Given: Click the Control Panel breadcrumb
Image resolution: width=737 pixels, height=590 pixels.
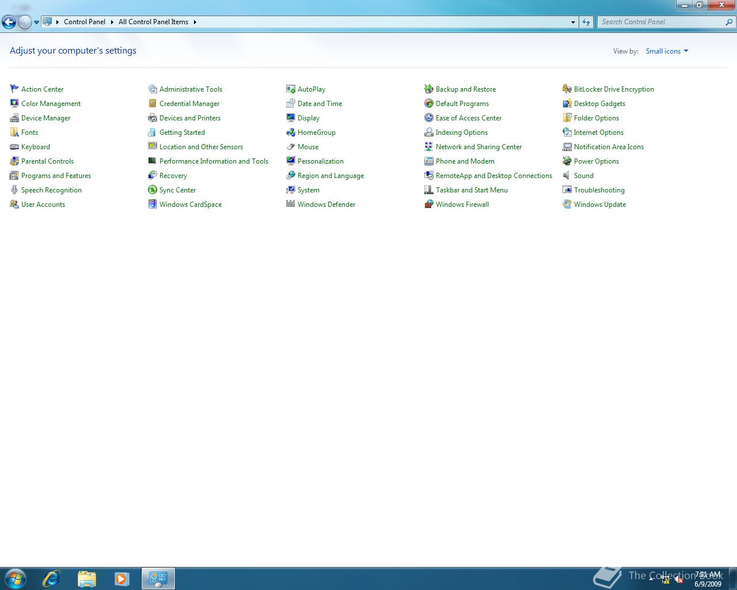Looking at the screenshot, I should [85, 22].
